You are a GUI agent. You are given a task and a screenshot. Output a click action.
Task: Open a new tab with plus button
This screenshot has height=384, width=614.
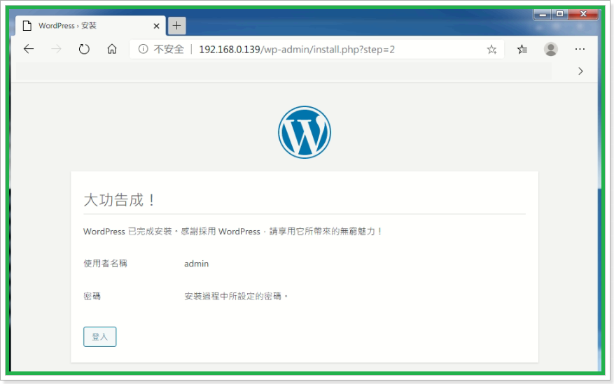pos(176,26)
